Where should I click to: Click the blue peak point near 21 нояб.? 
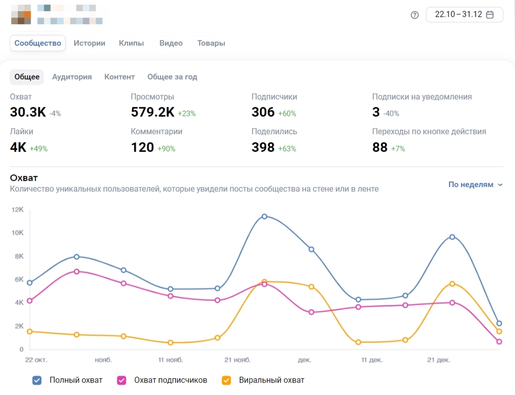tap(265, 216)
